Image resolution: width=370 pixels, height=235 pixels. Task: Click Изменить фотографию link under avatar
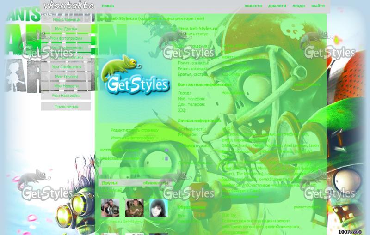tap(132, 138)
